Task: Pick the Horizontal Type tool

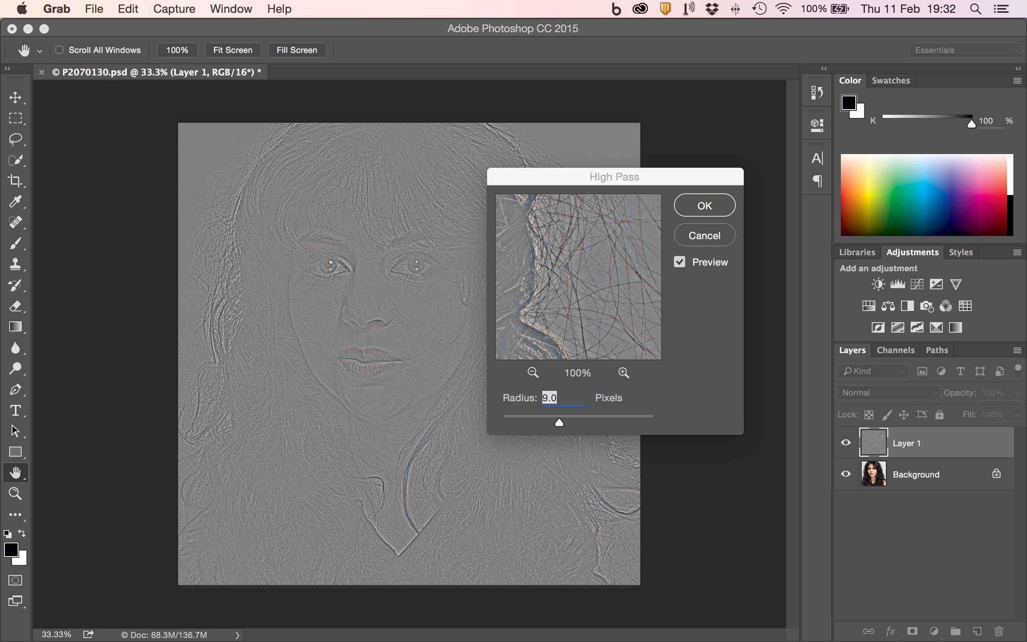Action: click(15, 410)
